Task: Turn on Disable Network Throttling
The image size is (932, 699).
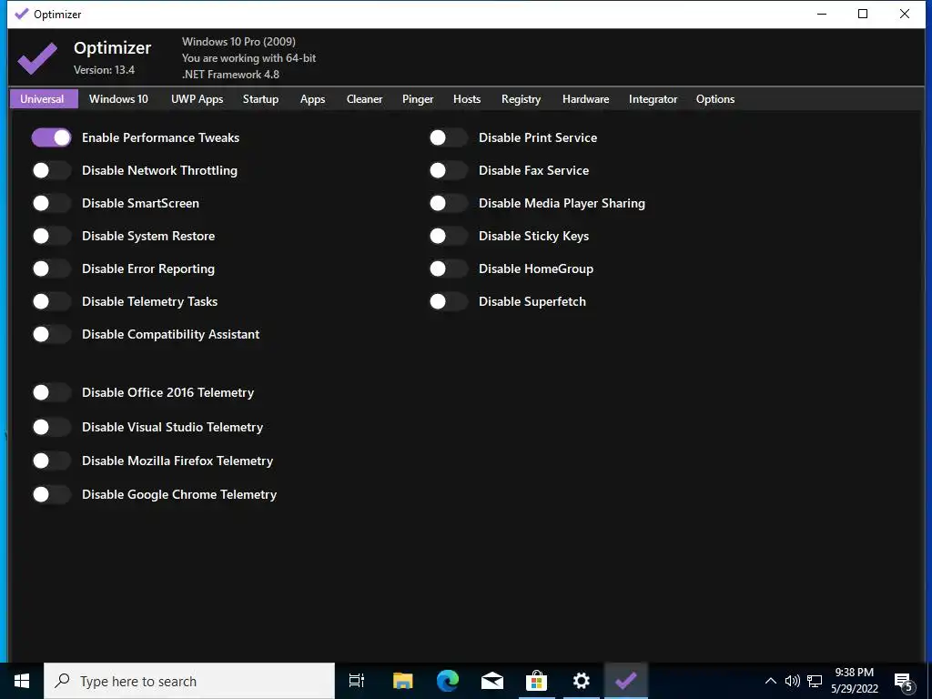Action: coord(51,170)
